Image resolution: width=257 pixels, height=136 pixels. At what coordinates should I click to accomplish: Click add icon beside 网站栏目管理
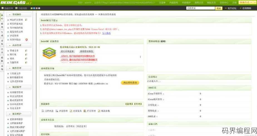click(26, 20)
